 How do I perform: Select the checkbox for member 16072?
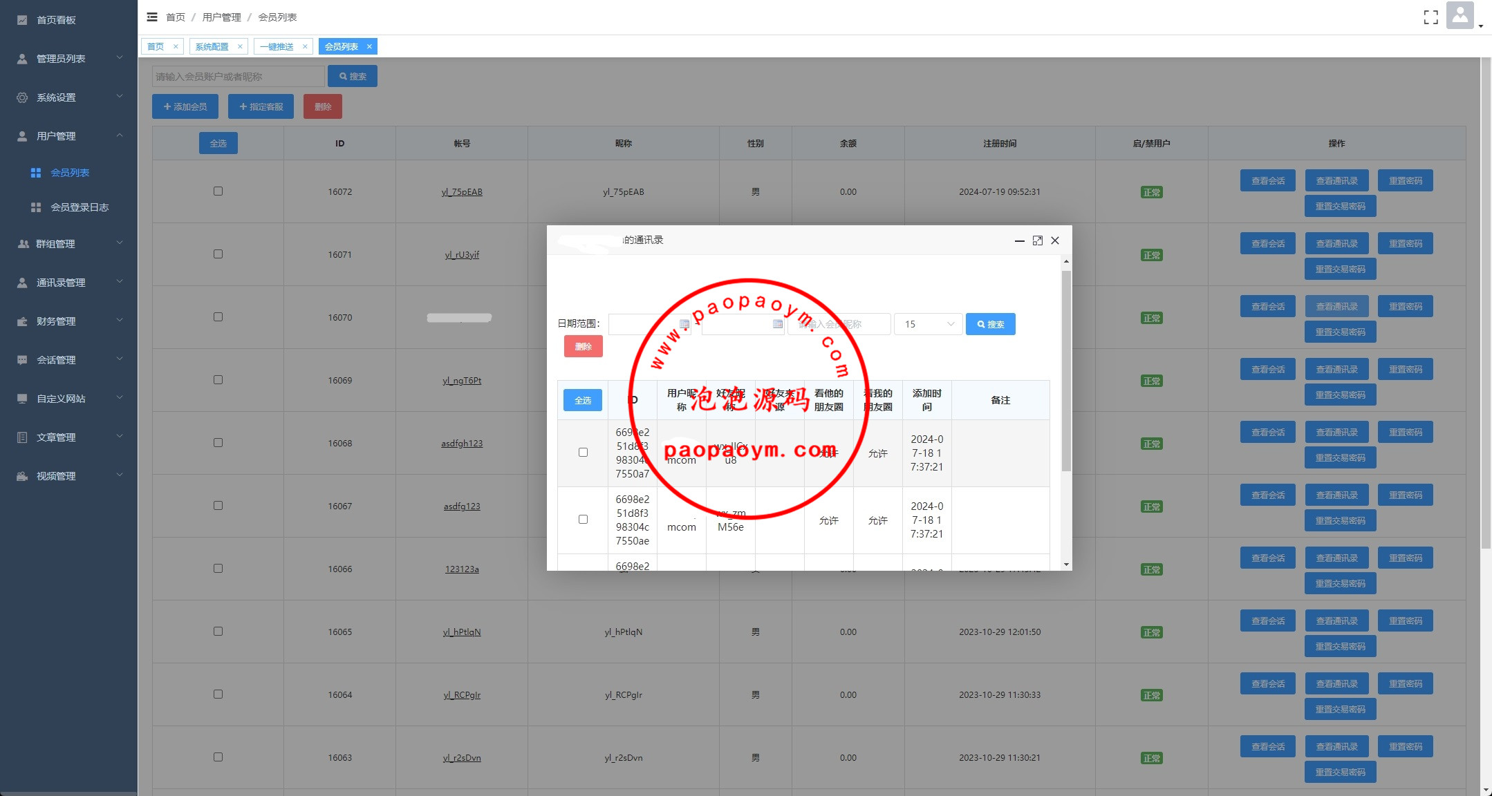click(x=218, y=191)
